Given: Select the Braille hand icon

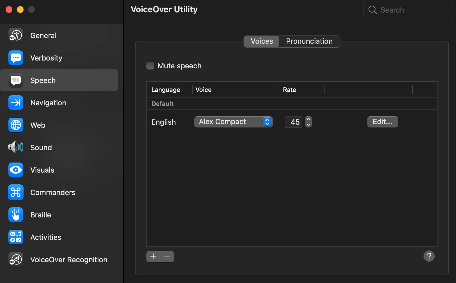Looking at the screenshot, I should (x=16, y=215).
